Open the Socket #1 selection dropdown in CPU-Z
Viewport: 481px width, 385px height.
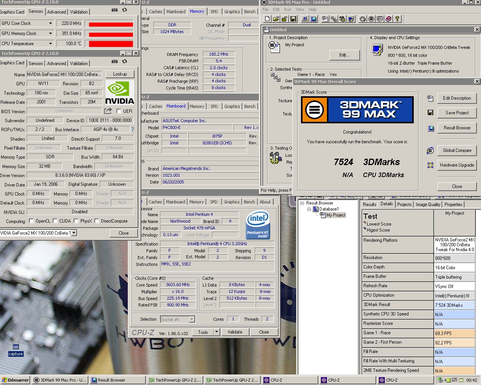[192, 319]
